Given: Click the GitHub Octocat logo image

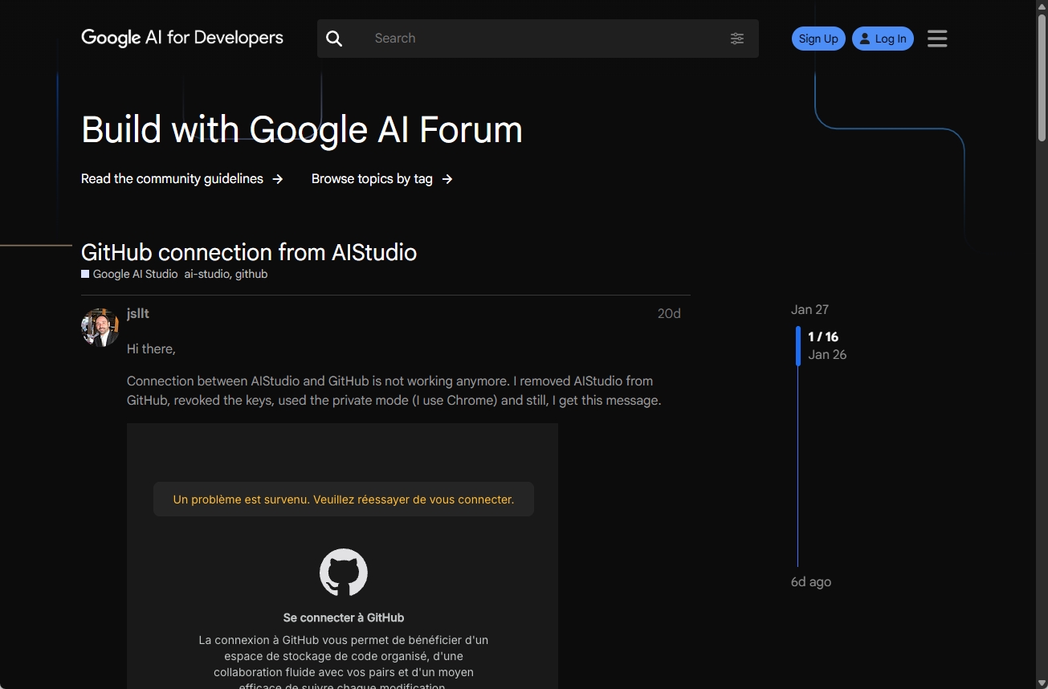Looking at the screenshot, I should pyautogui.click(x=344, y=573).
